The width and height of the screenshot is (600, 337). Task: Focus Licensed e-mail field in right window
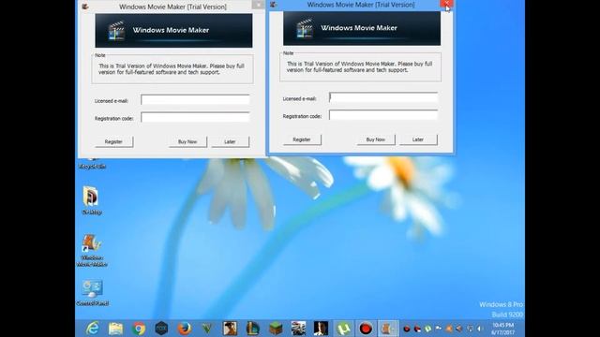[x=383, y=97]
